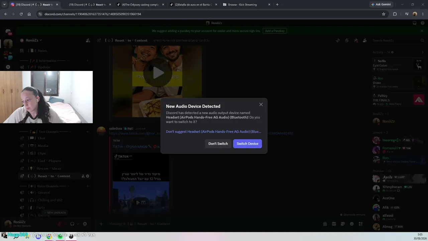
Task: Switch to Batalla de aura TikTok tab
Action: point(194,5)
